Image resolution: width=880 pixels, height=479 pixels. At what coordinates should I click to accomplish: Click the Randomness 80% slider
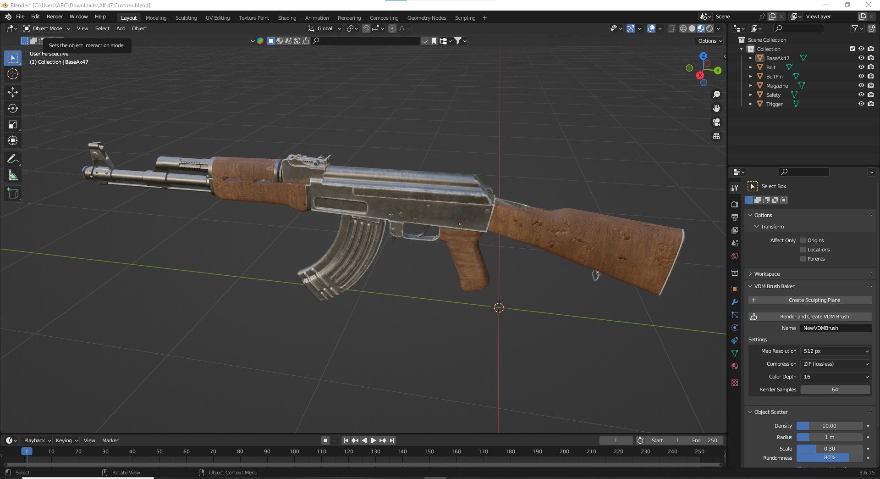point(830,458)
